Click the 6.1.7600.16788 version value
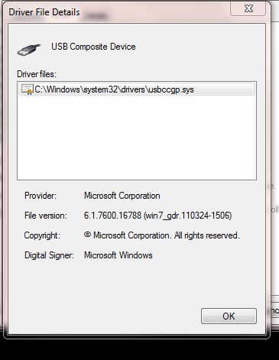 (112, 216)
